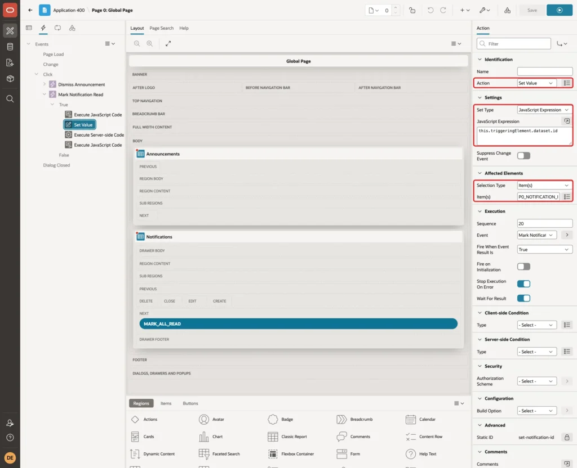Turn off Wait For Result switch
The width and height of the screenshot is (577, 468).
coord(523,298)
